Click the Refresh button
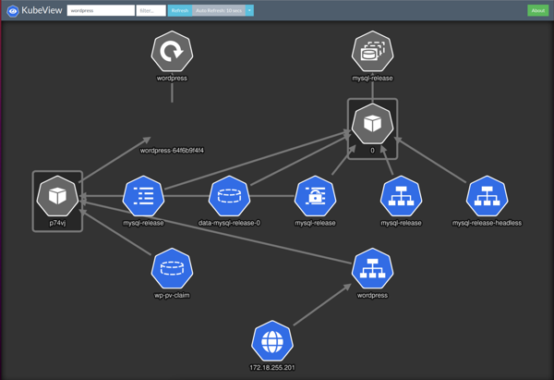Image resolution: width=554 pixels, height=380 pixels. [x=180, y=10]
